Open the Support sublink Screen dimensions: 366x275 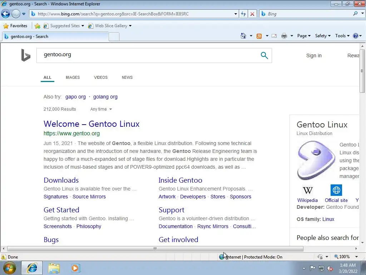tap(171, 210)
